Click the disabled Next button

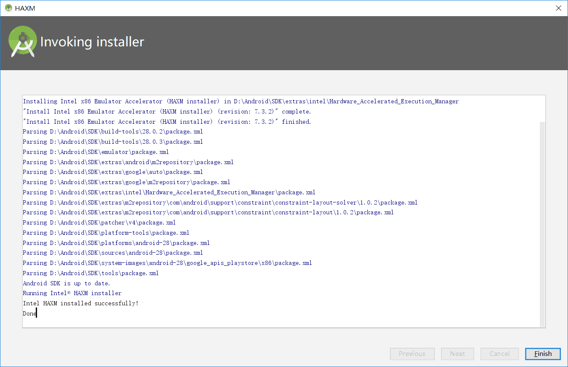pyautogui.click(x=457, y=354)
